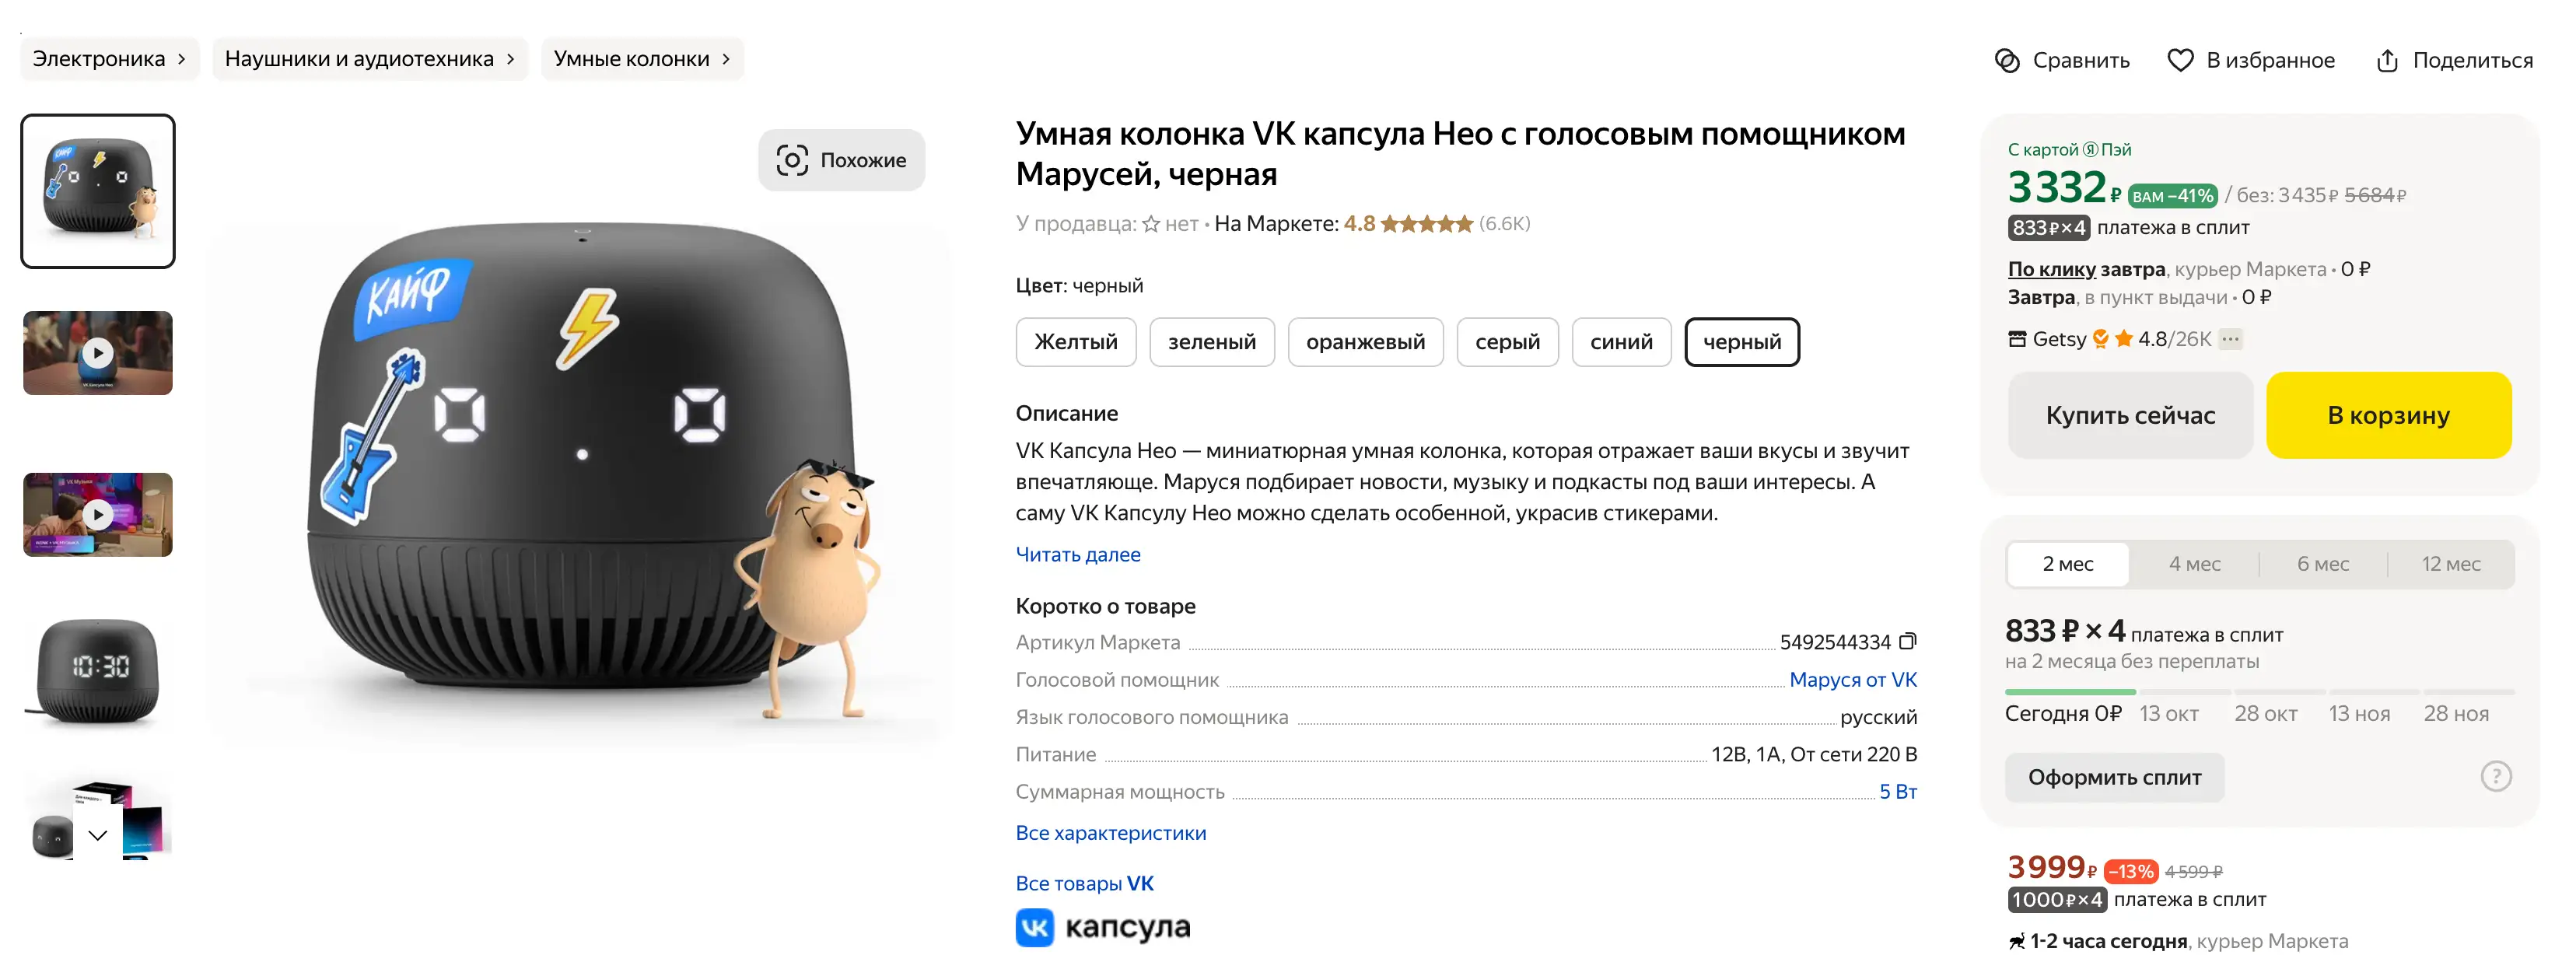Viewport: 2576px width, 969px height.
Task: Expand more thumbnails with the down chevron
Action: click(x=97, y=835)
